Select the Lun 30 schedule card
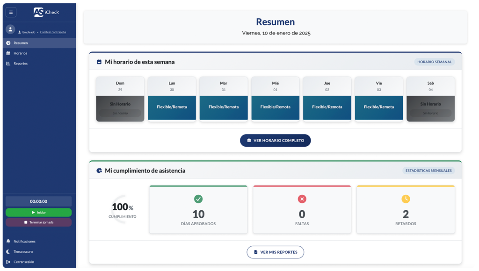This screenshot has width=479, height=271. tap(172, 99)
